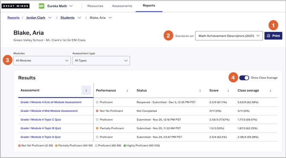Click the Status column header
286x158 pixels.
coord(142,90)
